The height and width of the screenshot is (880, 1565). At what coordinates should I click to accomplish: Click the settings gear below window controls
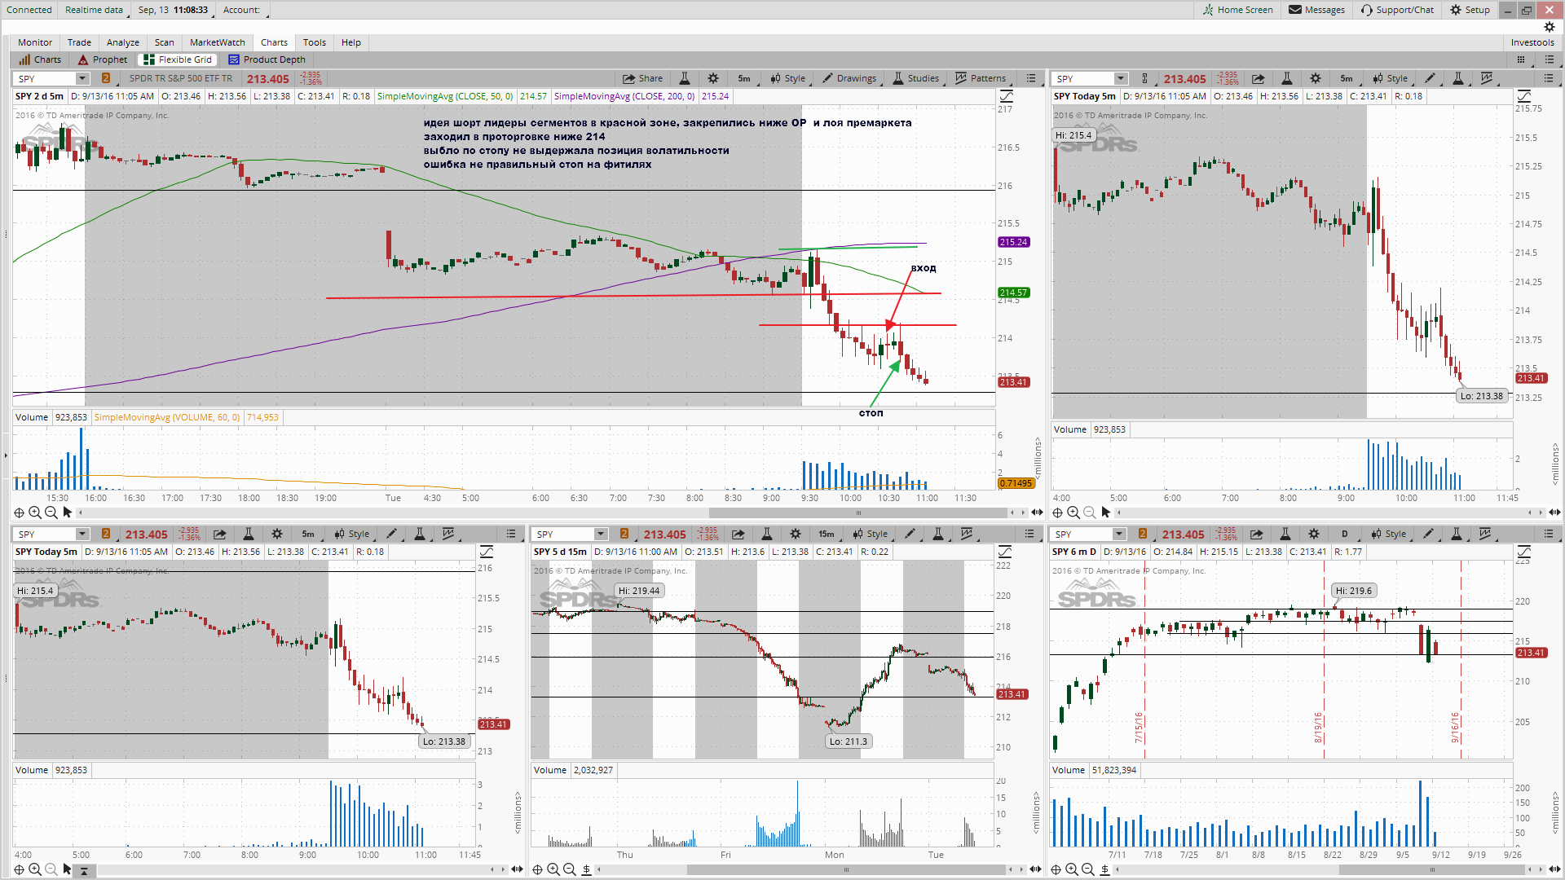click(1550, 27)
